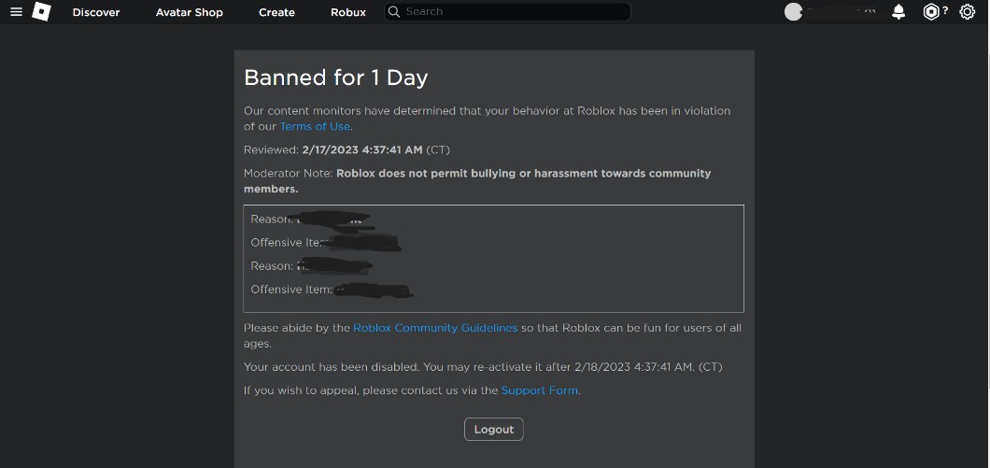The height and width of the screenshot is (468, 990).
Task: Click the Robux hexagon balance icon
Action: tap(931, 12)
